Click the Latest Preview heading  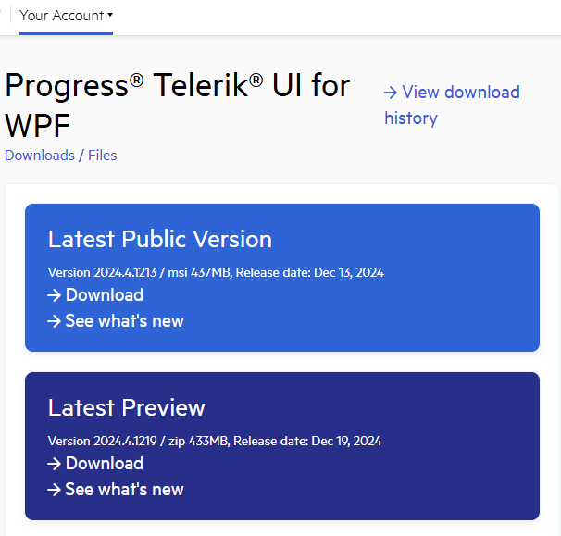[x=127, y=408]
